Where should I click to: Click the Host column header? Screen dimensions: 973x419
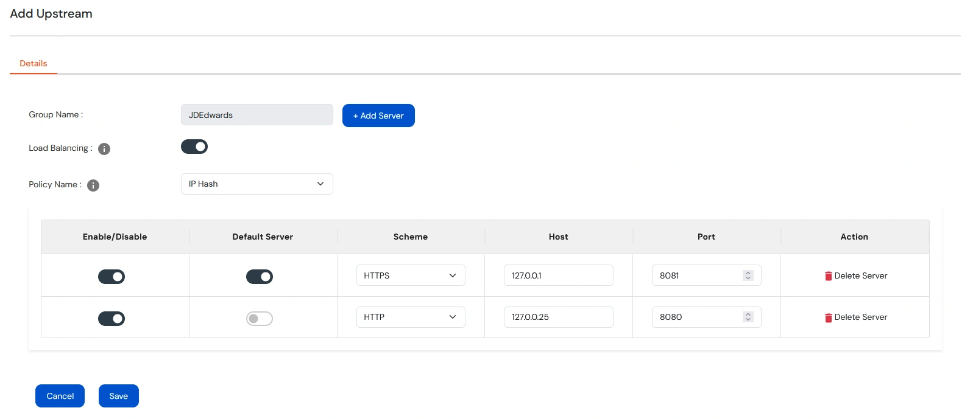[x=558, y=237]
